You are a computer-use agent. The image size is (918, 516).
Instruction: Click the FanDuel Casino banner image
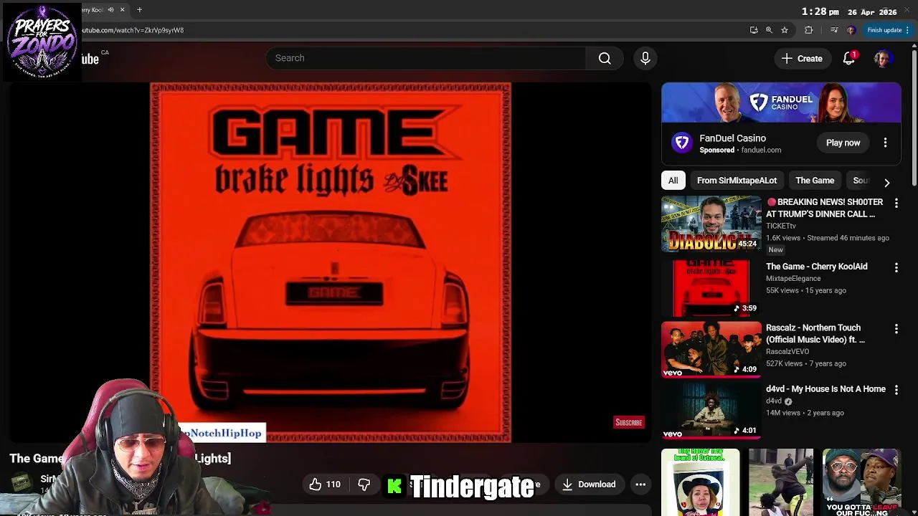[x=781, y=102]
